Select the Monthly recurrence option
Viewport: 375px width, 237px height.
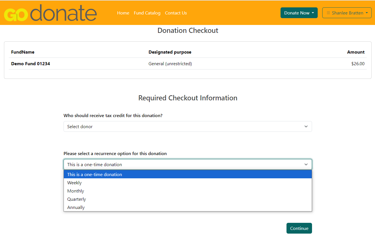coord(187,191)
